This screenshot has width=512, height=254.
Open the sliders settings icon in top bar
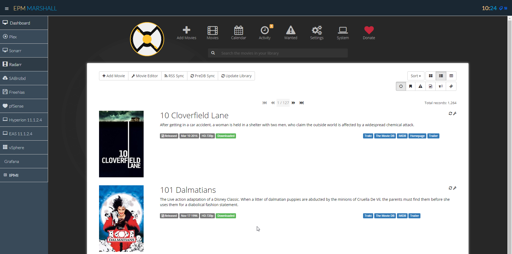pos(506,8)
